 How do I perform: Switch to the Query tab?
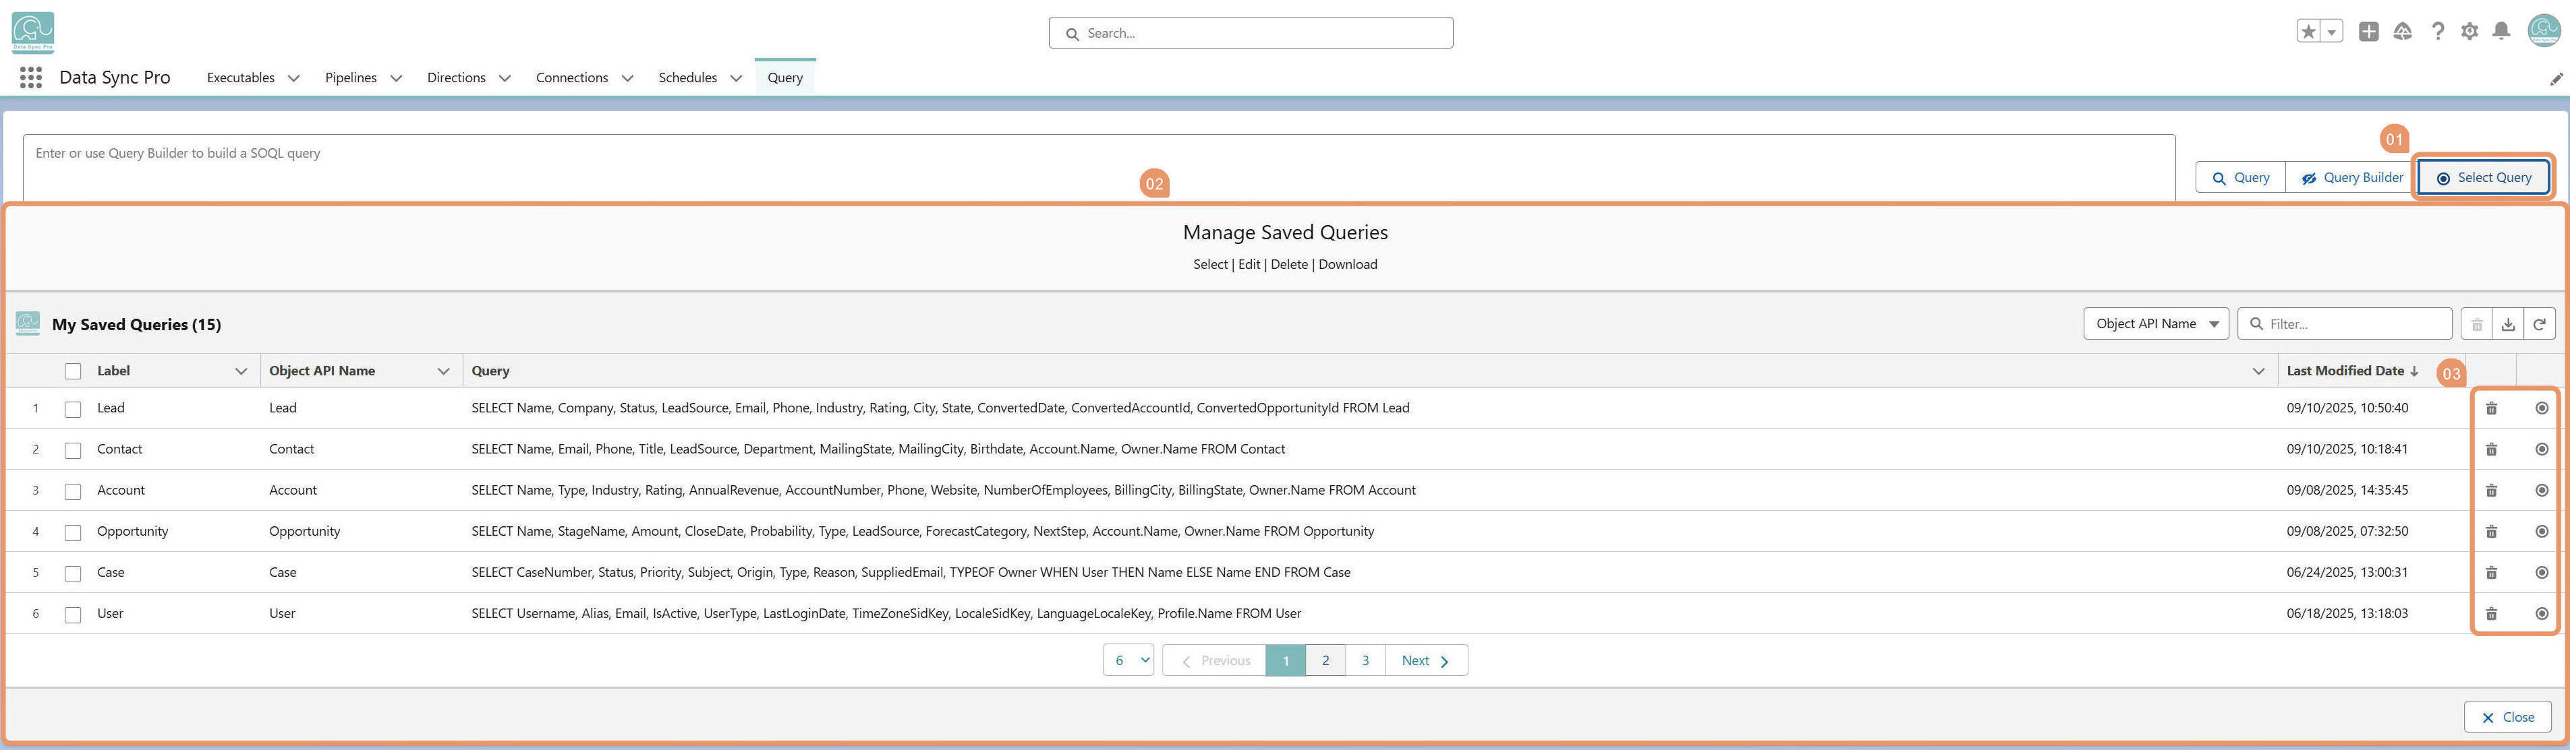(785, 77)
